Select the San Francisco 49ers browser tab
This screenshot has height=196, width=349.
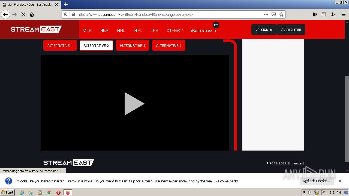tap(30, 5)
